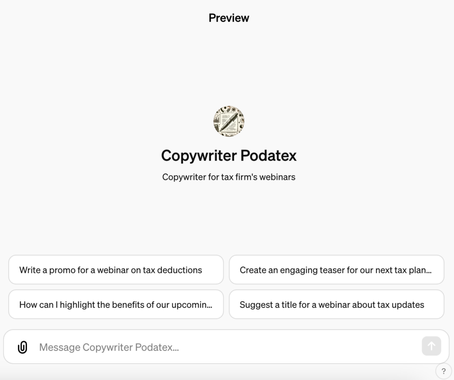Select 'Write a promo for a webinar on tax deductions'
The height and width of the screenshot is (380, 454).
(x=116, y=270)
